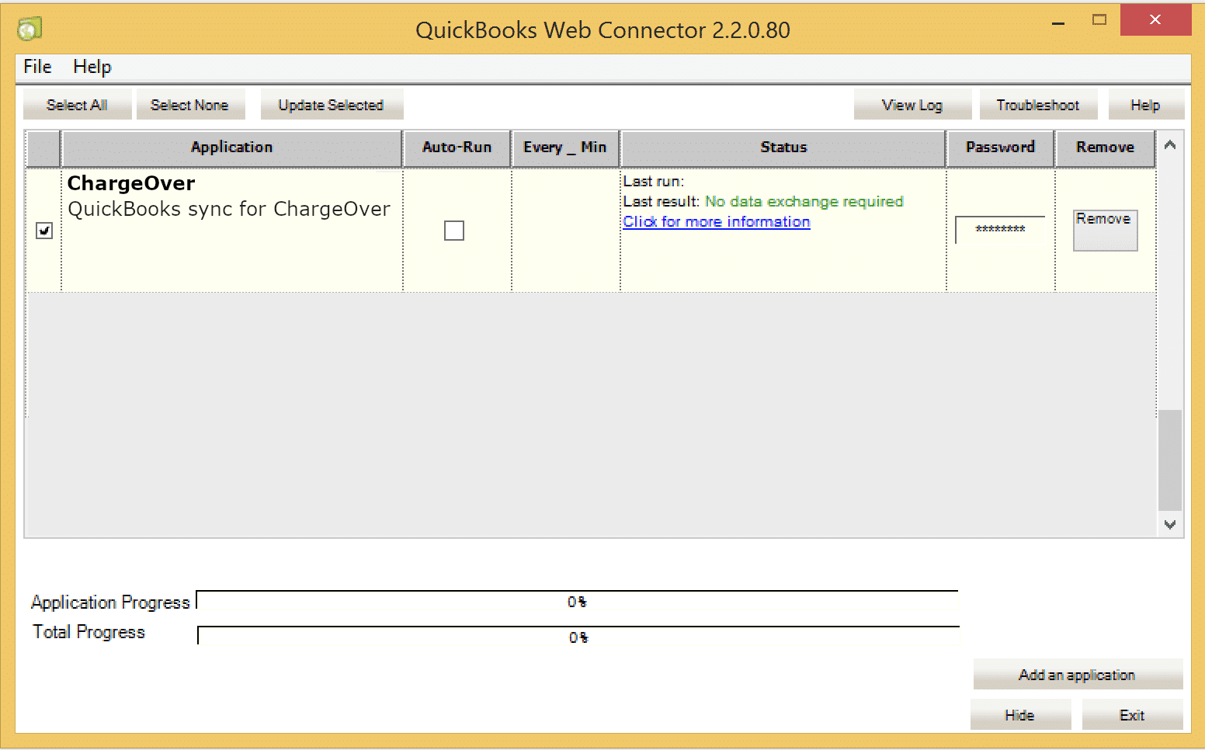The width and height of the screenshot is (1205, 750).
Task: Click the vertical scrollbar thumb
Action: (x=1170, y=460)
